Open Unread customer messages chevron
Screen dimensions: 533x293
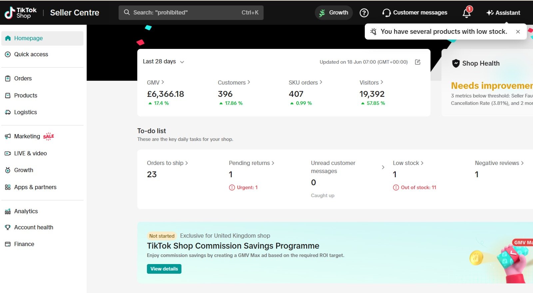[383, 167]
